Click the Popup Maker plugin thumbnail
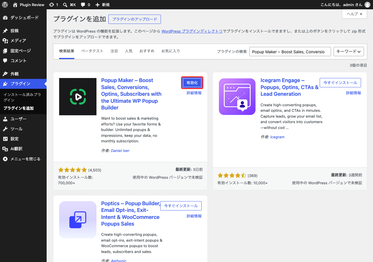The image size is (373, 262). (x=78, y=97)
